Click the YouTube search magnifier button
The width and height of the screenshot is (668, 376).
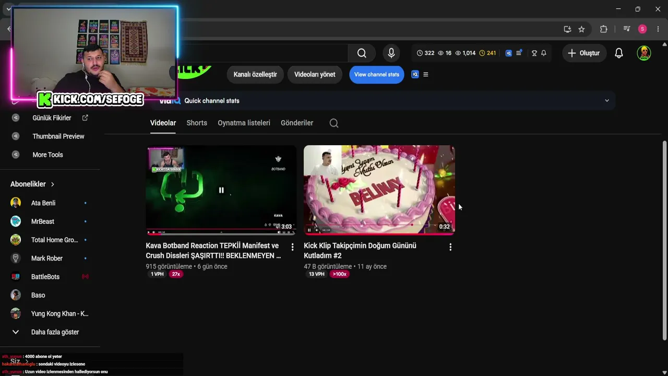(x=362, y=53)
